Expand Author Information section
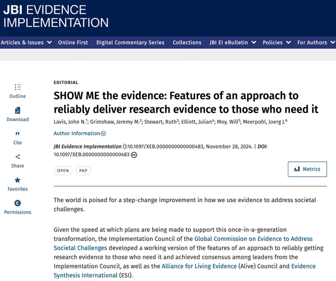Image resolution: width=336 pixels, height=281 pixels. 80,134
